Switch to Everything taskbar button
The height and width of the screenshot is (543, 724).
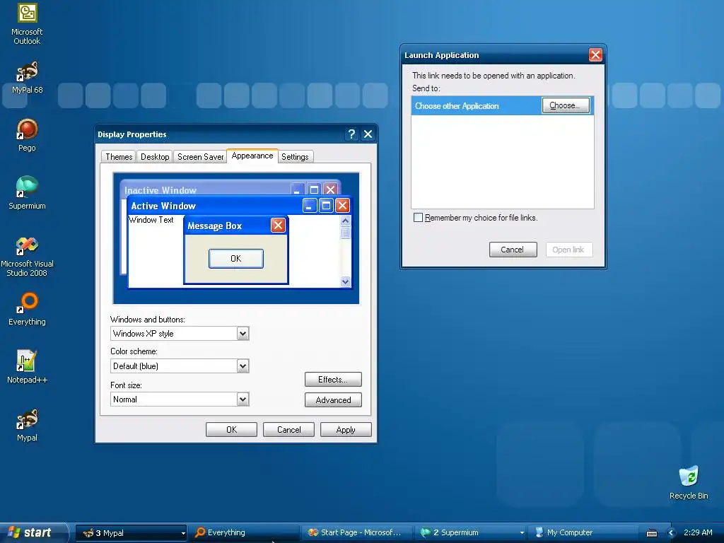pyautogui.click(x=245, y=533)
